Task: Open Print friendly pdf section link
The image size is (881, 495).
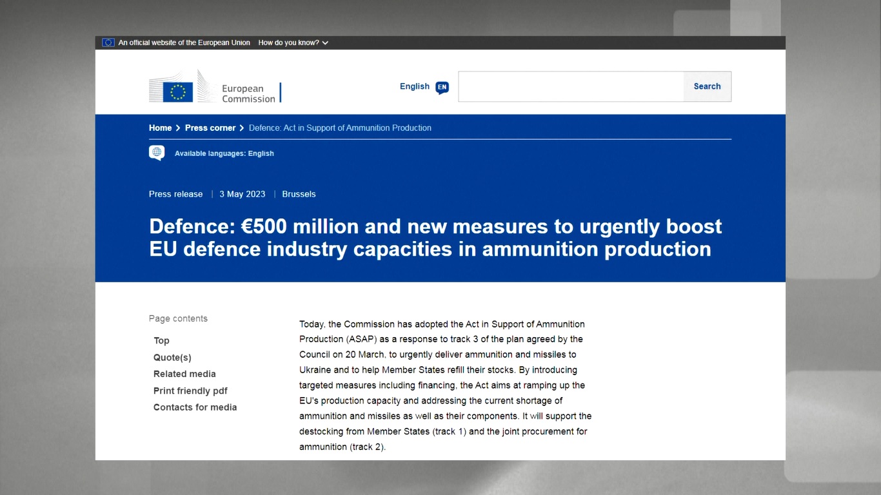Action: [190, 391]
